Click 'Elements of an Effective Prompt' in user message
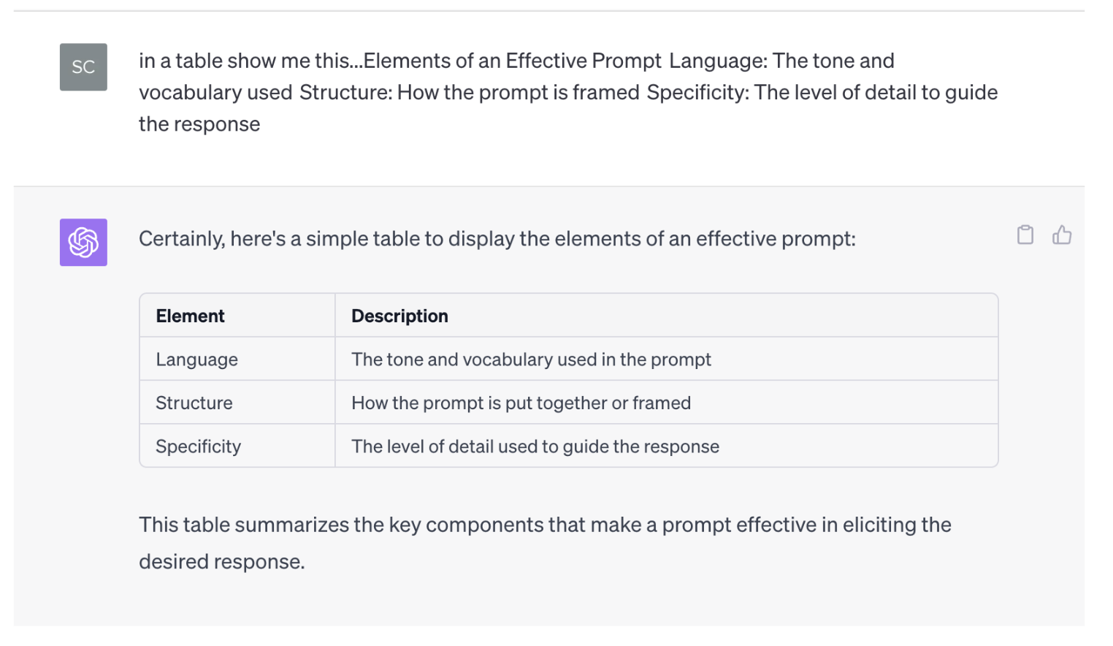Viewport: 1113px width, 646px height. pyautogui.click(x=513, y=61)
